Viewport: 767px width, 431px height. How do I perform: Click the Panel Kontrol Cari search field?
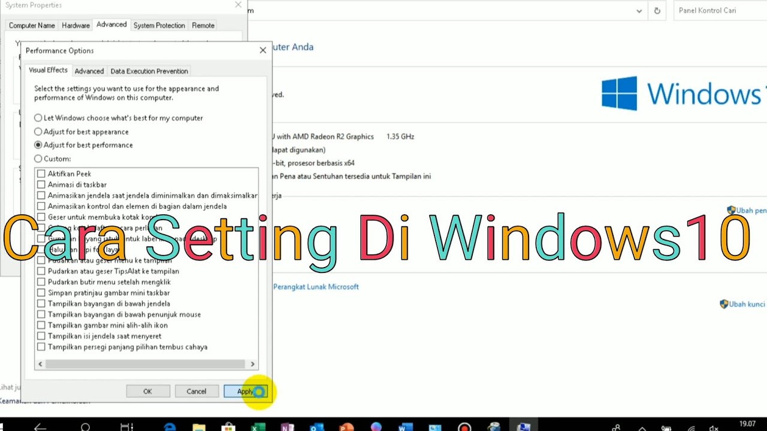(720, 11)
